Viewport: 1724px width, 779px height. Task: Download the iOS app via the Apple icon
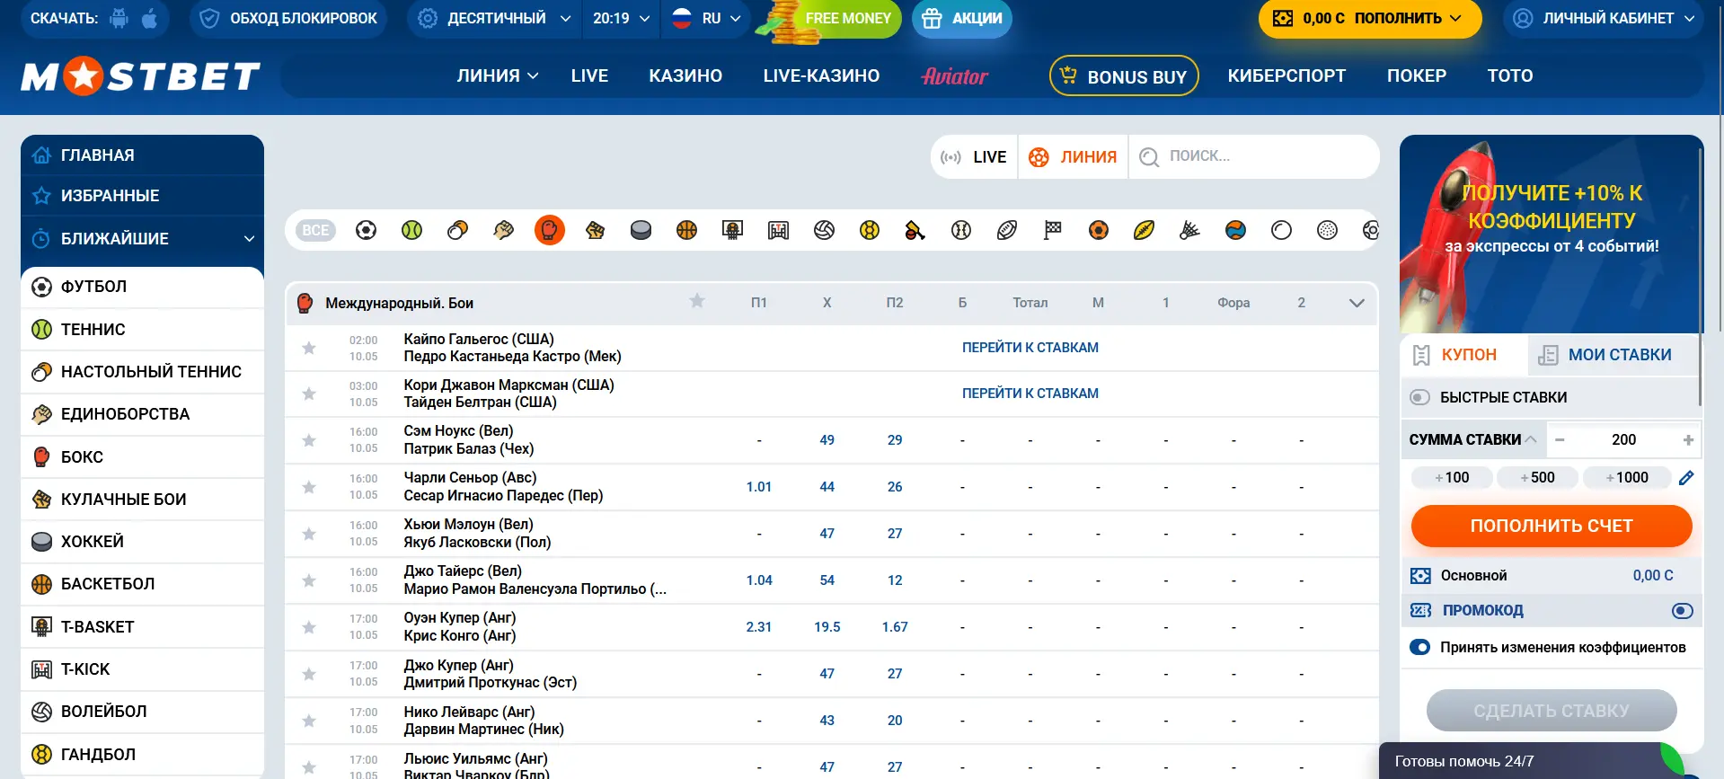pyautogui.click(x=150, y=18)
